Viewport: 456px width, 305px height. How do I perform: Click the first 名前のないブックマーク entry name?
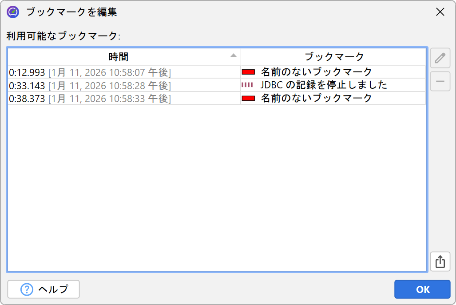coord(316,72)
